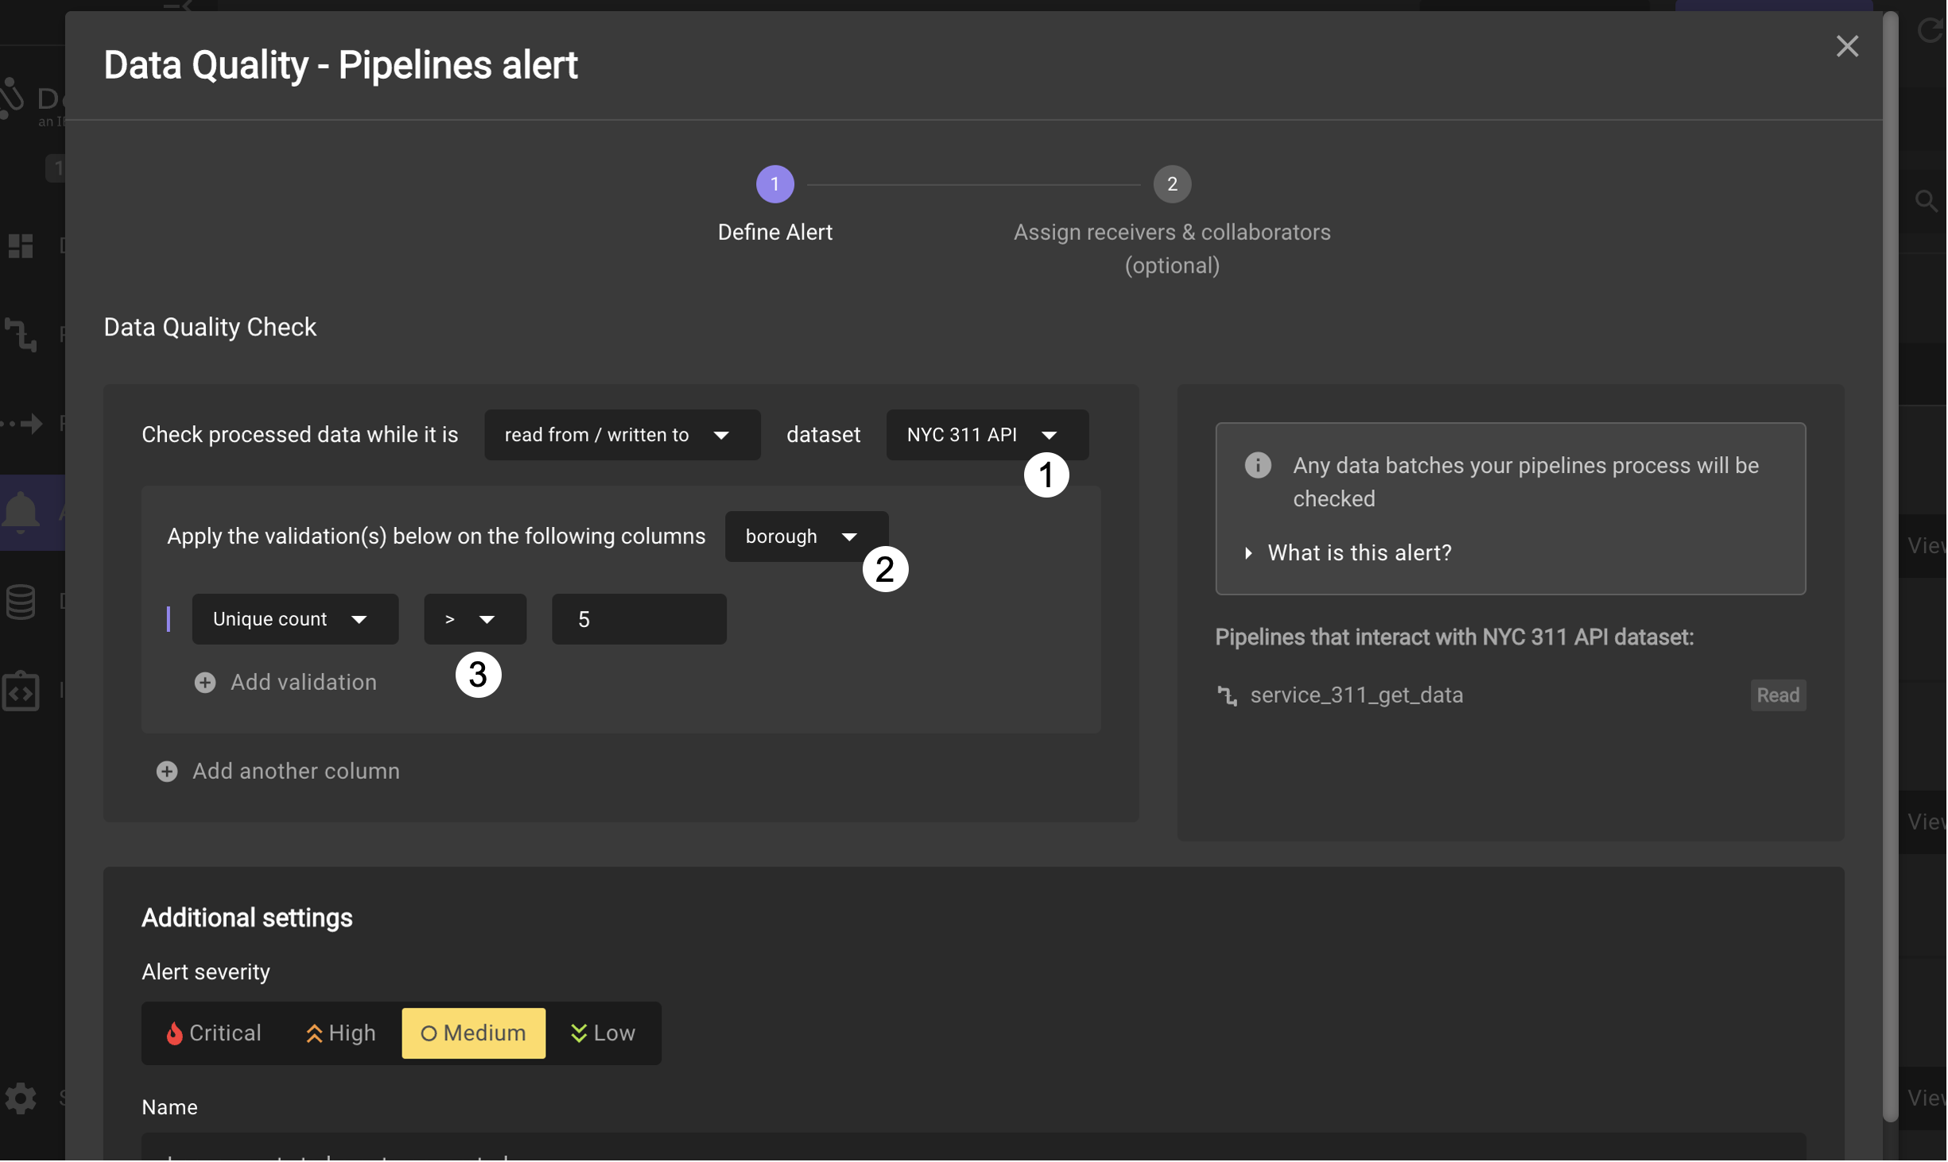The width and height of the screenshot is (1948, 1162).
Task: Choose Medium alert severity
Action: pos(474,1034)
